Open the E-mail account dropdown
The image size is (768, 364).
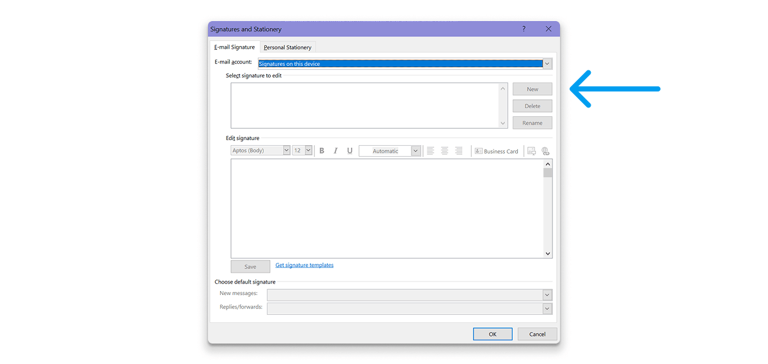tap(547, 63)
